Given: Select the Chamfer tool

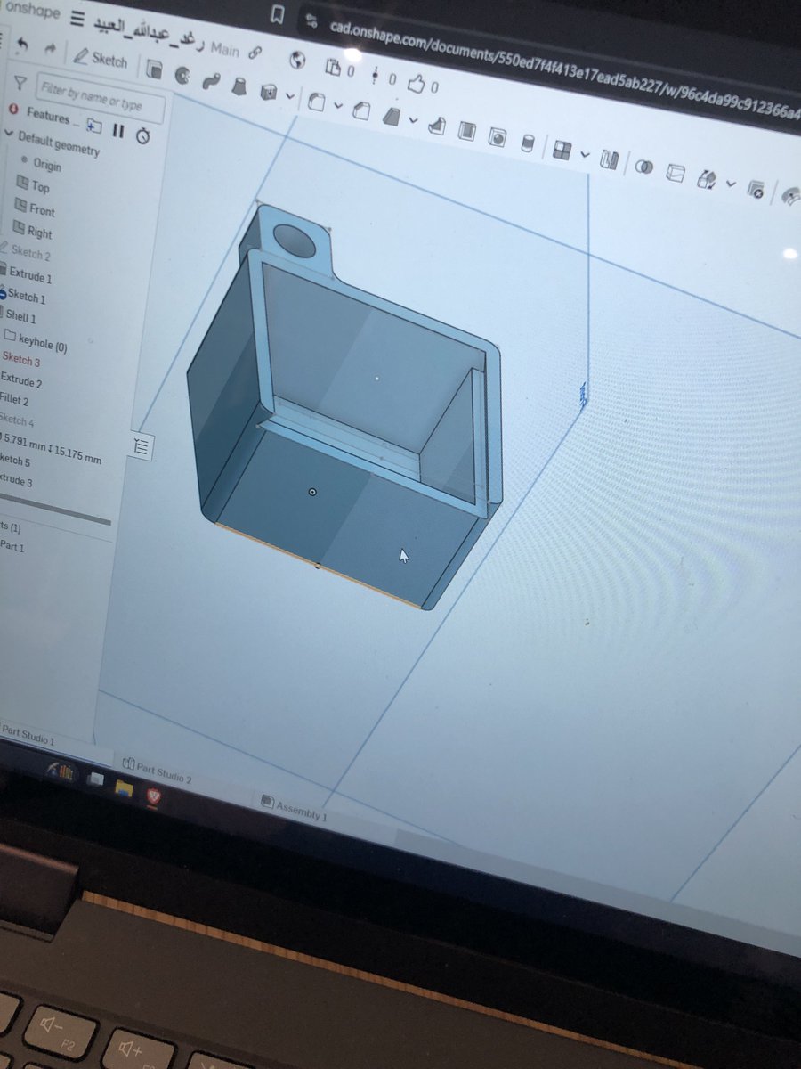Looking at the screenshot, I should (x=361, y=110).
